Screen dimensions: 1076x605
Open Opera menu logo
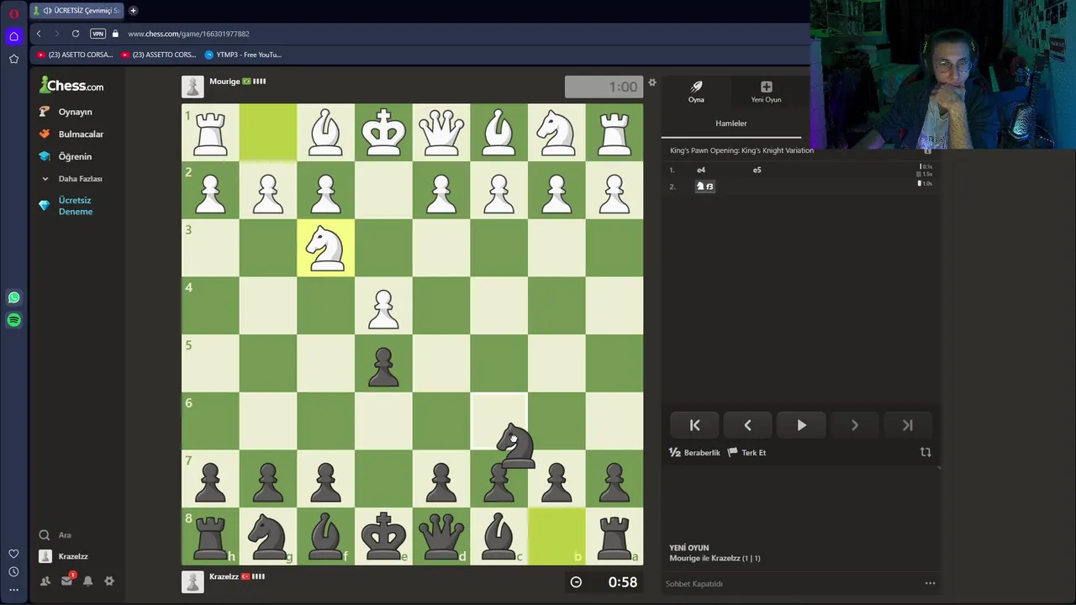[x=13, y=13]
